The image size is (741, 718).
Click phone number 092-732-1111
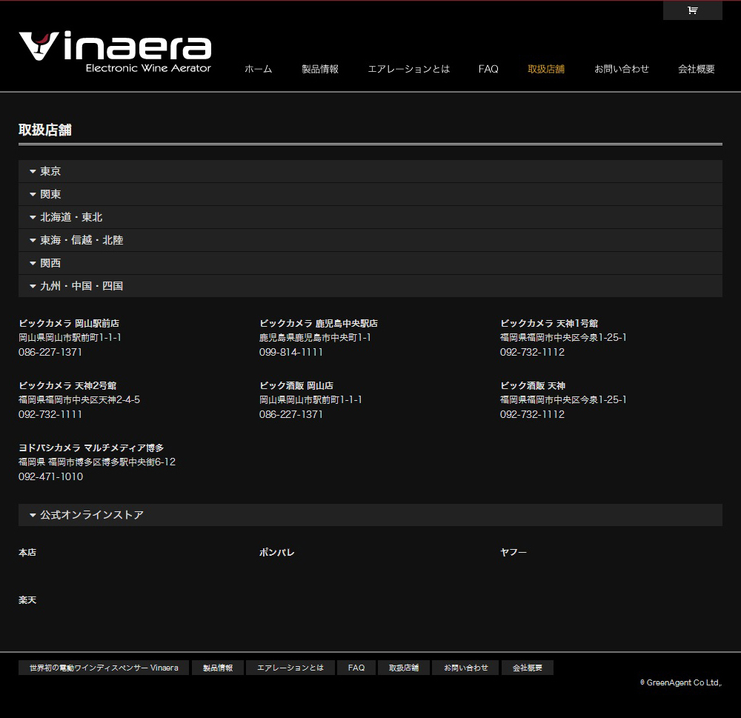point(50,414)
